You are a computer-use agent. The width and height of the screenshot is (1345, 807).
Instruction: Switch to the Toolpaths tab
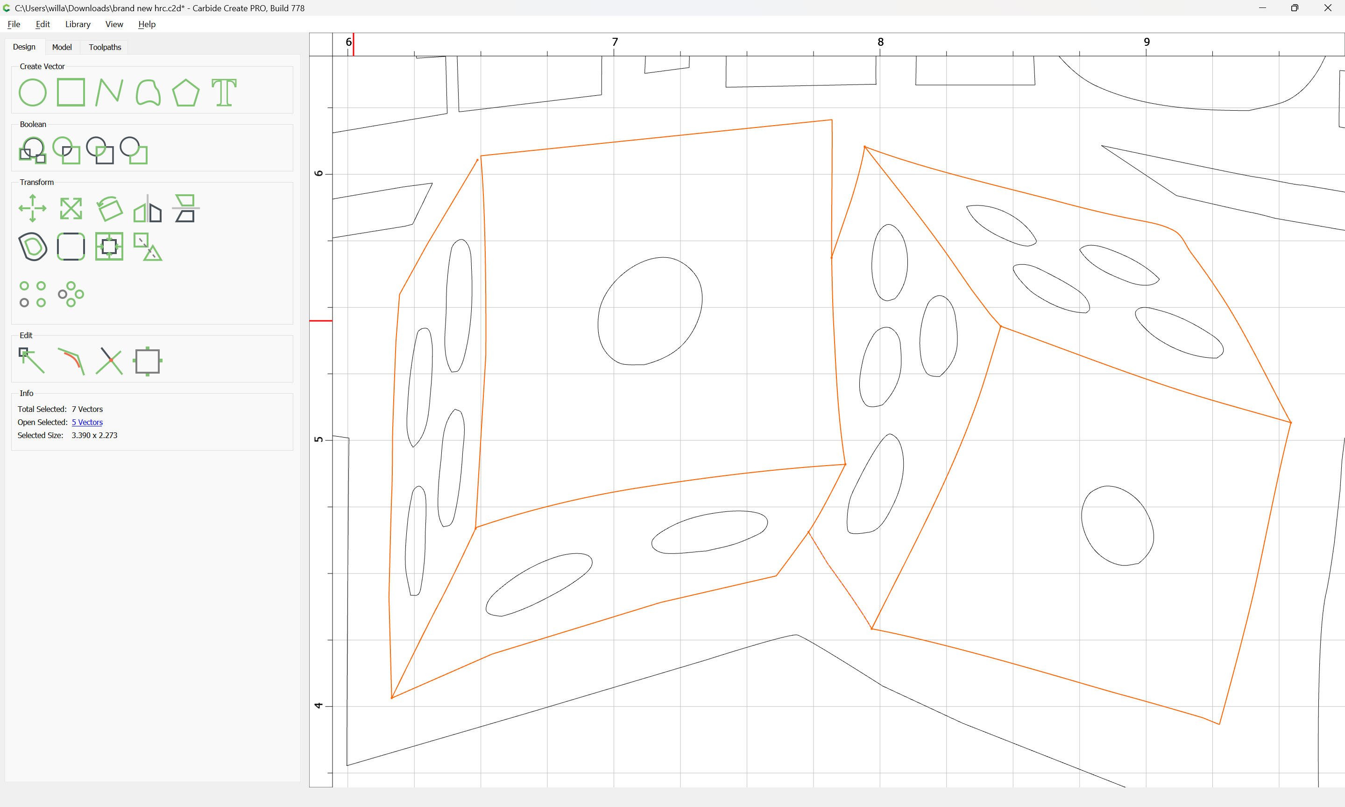click(105, 47)
